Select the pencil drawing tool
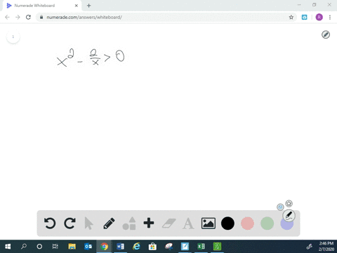Screen dimensions: 337x253 (109, 223)
